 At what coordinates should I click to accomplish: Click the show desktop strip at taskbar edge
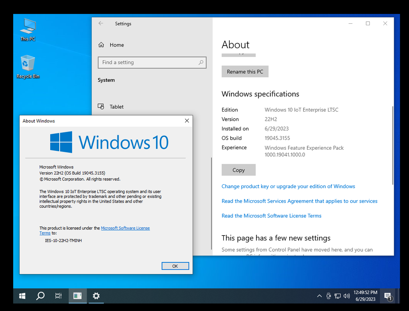[399, 296]
